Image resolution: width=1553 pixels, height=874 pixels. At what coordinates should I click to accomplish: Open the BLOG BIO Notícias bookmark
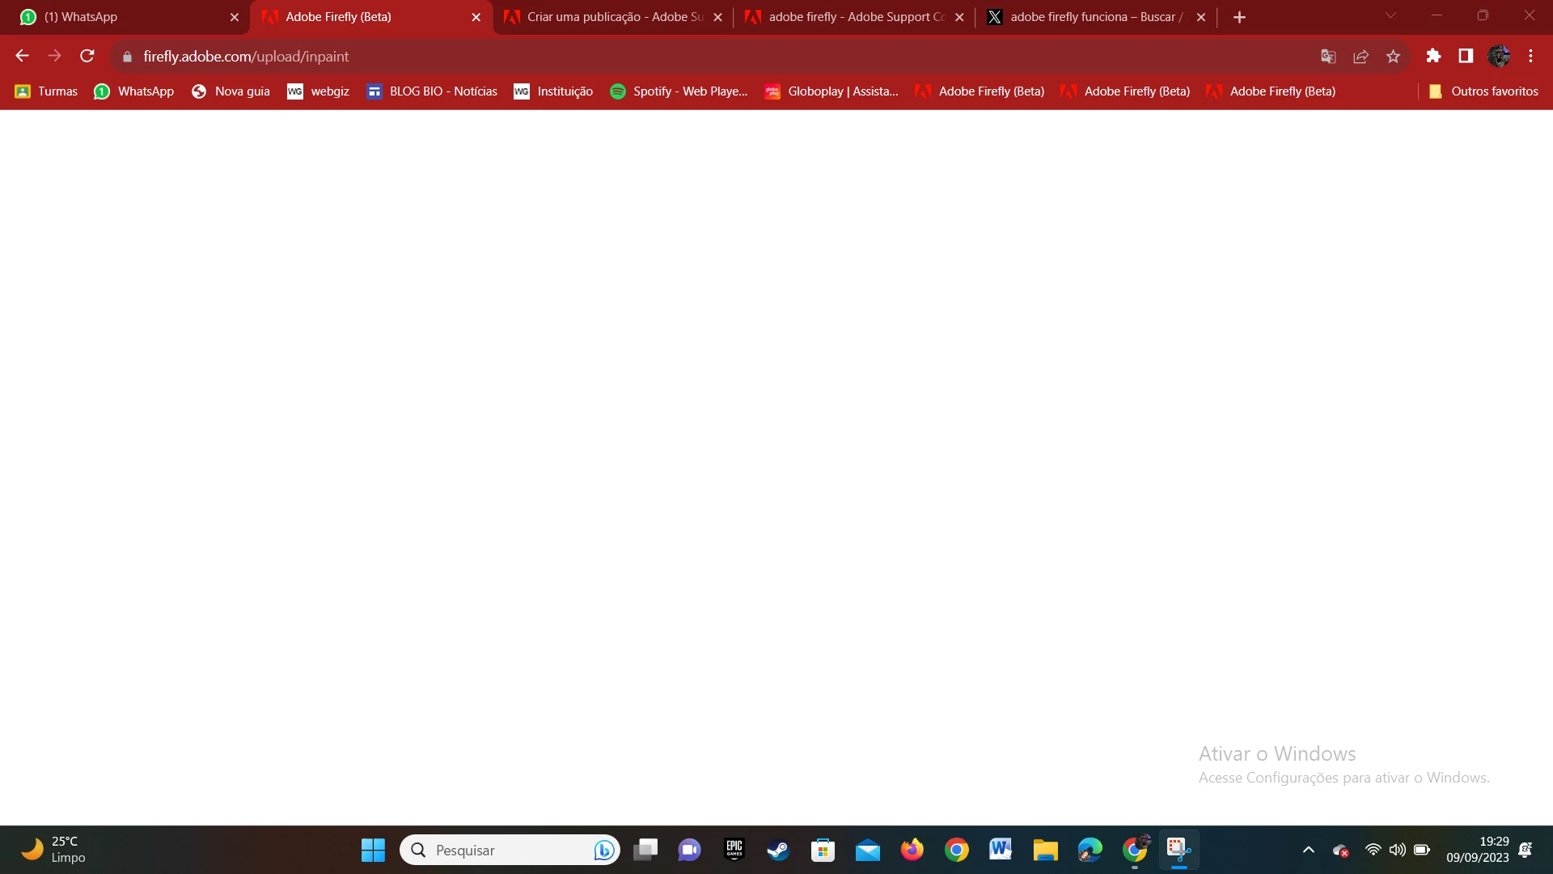tap(432, 91)
